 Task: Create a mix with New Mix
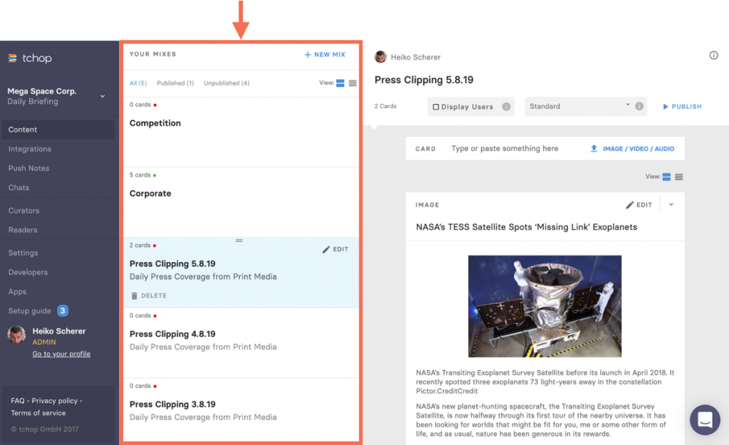click(x=325, y=54)
